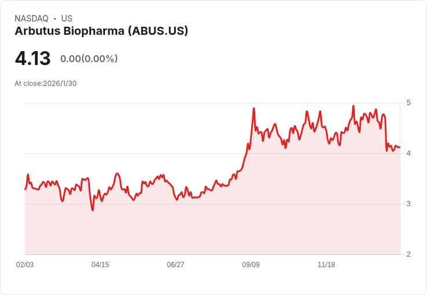Click the 04/15 date axis label

(x=100, y=264)
